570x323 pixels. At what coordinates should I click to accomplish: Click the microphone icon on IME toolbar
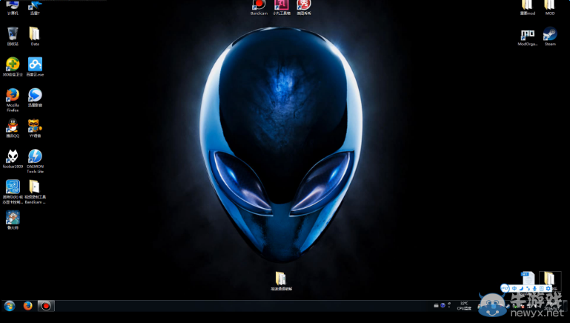click(534, 288)
